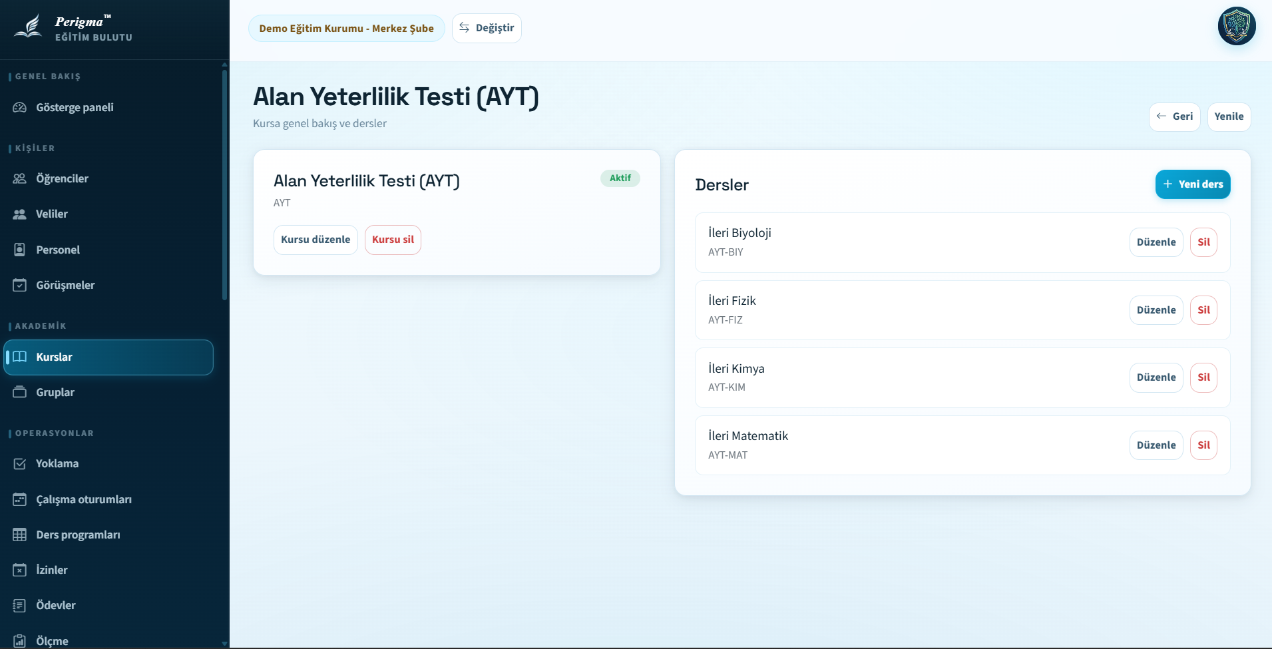
Task: Go back using Geri button
Action: [x=1174, y=116]
